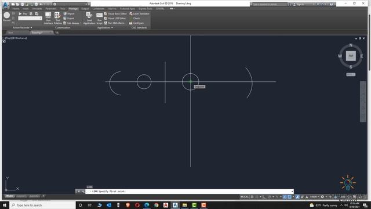Switch to the Parametric ribbon tab

pyautogui.click(x=51, y=9)
